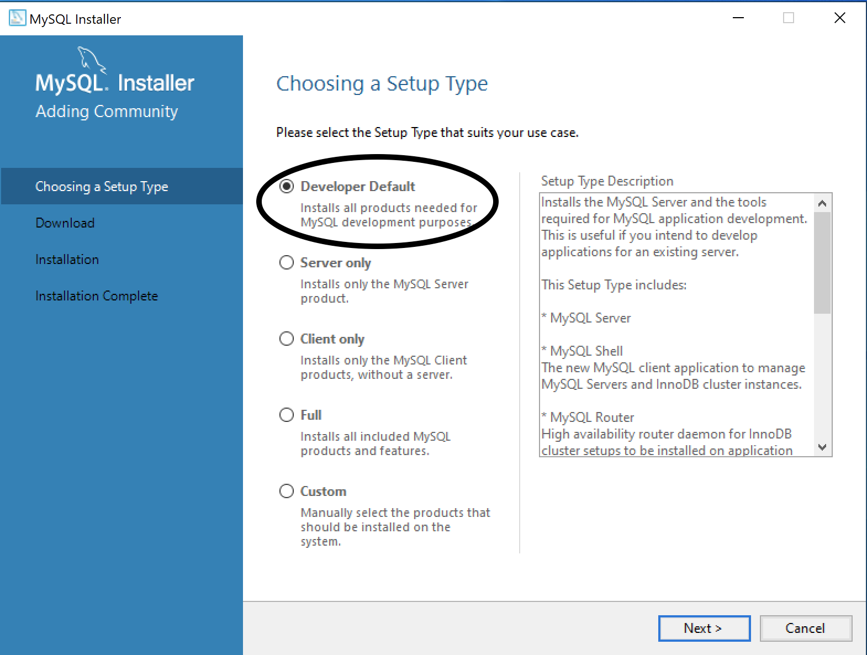Open the Installation step in sidebar
The image size is (867, 655).
point(67,260)
